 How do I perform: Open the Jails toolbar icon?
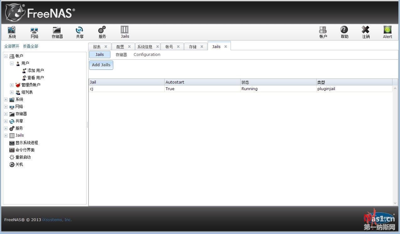[125, 32]
